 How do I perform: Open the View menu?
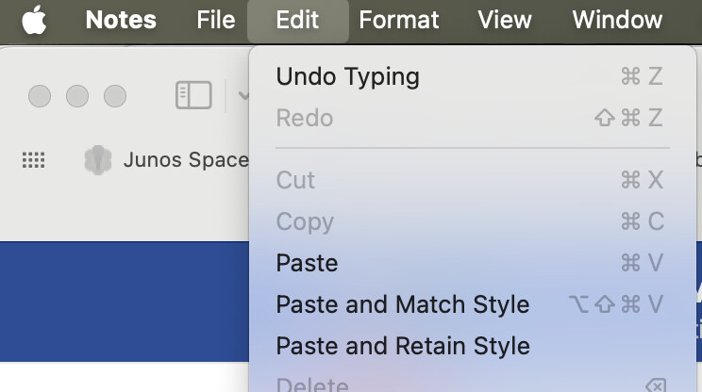pyautogui.click(x=505, y=20)
